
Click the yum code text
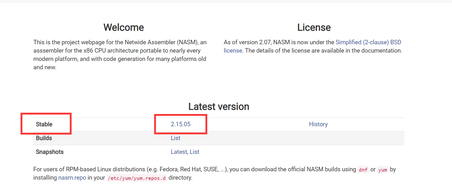click(x=382, y=170)
